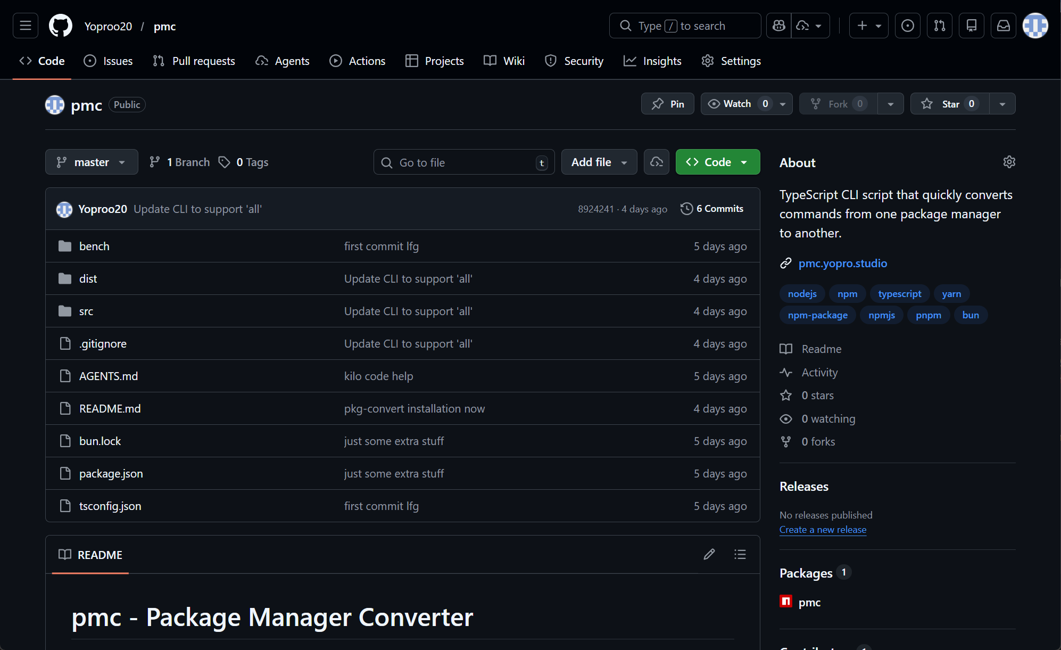Pin the pmc repository
This screenshot has height=650, width=1061.
point(667,104)
